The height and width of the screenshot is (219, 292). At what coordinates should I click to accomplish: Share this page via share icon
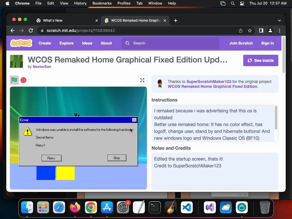coord(241,31)
